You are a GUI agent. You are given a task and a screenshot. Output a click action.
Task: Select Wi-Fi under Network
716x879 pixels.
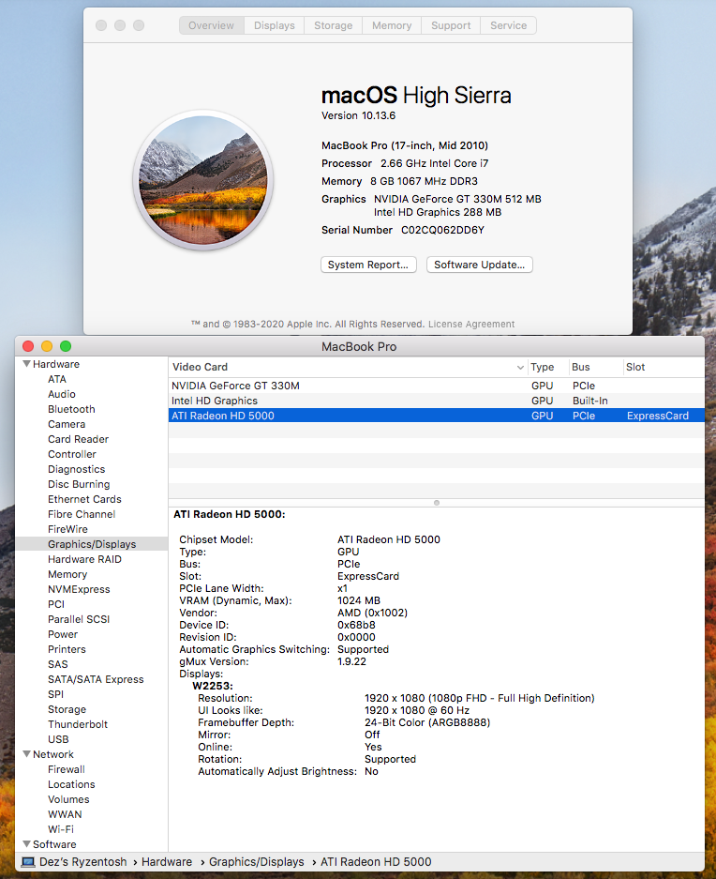tap(61, 829)
